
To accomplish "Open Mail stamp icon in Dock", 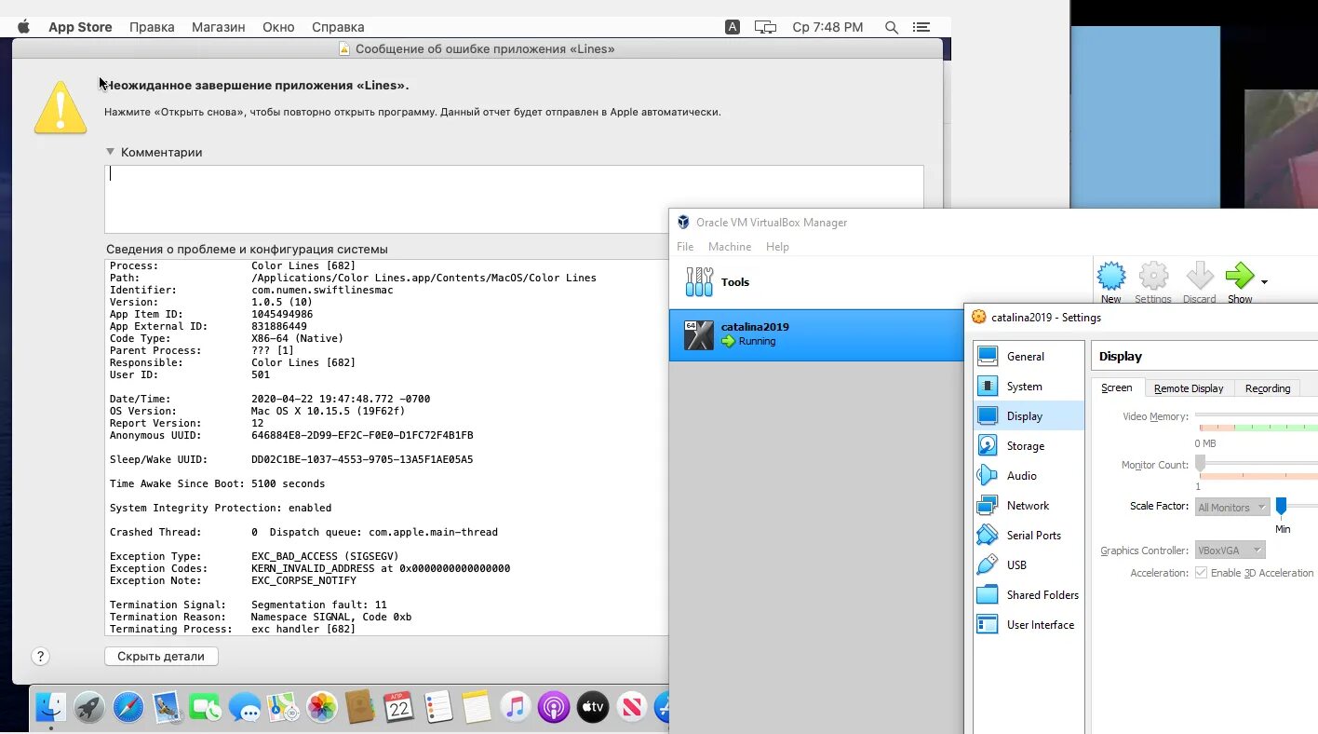I will tap(168, 708).
